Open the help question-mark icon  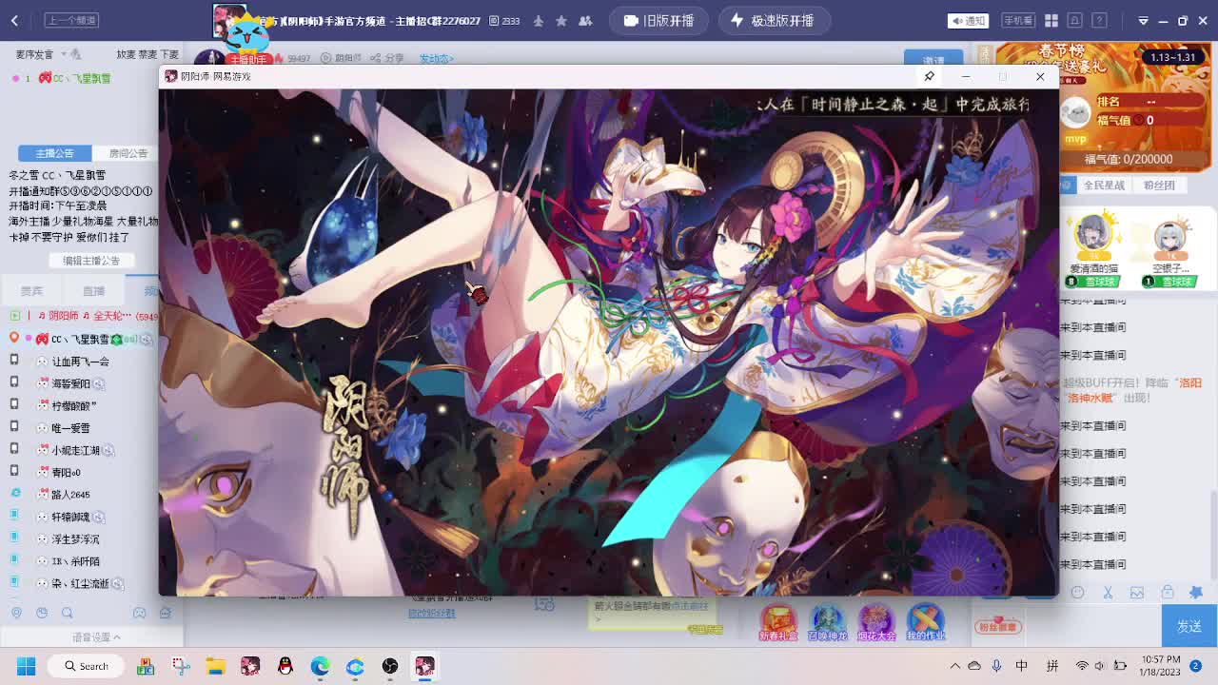click(x=1099, y=20)
